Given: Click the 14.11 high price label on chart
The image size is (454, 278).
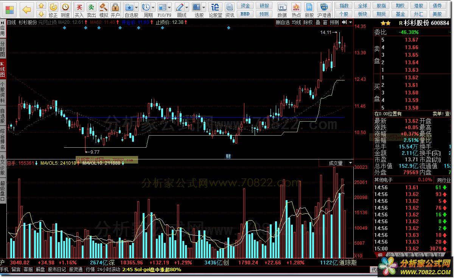Looking at the screenshot, I should [x=325, y=32].
